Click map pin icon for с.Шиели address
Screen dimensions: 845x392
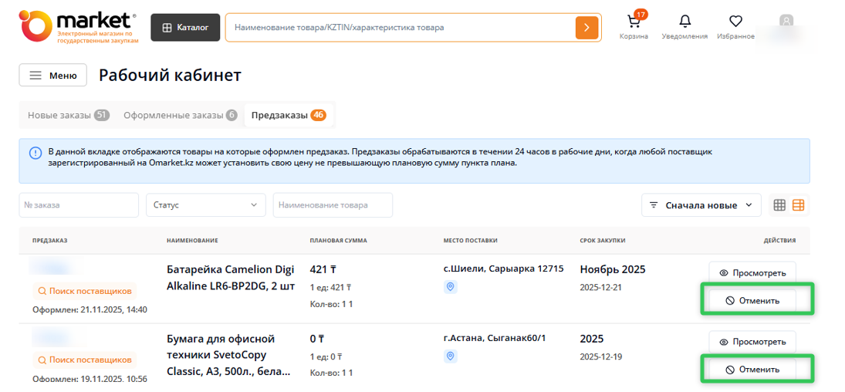[451, 287]
